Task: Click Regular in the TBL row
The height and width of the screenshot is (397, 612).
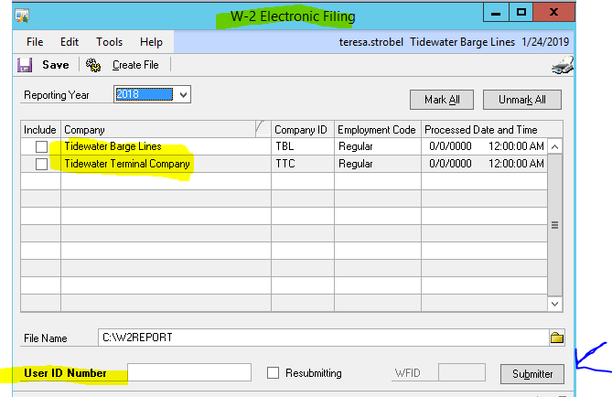Action: pos(378,146)
